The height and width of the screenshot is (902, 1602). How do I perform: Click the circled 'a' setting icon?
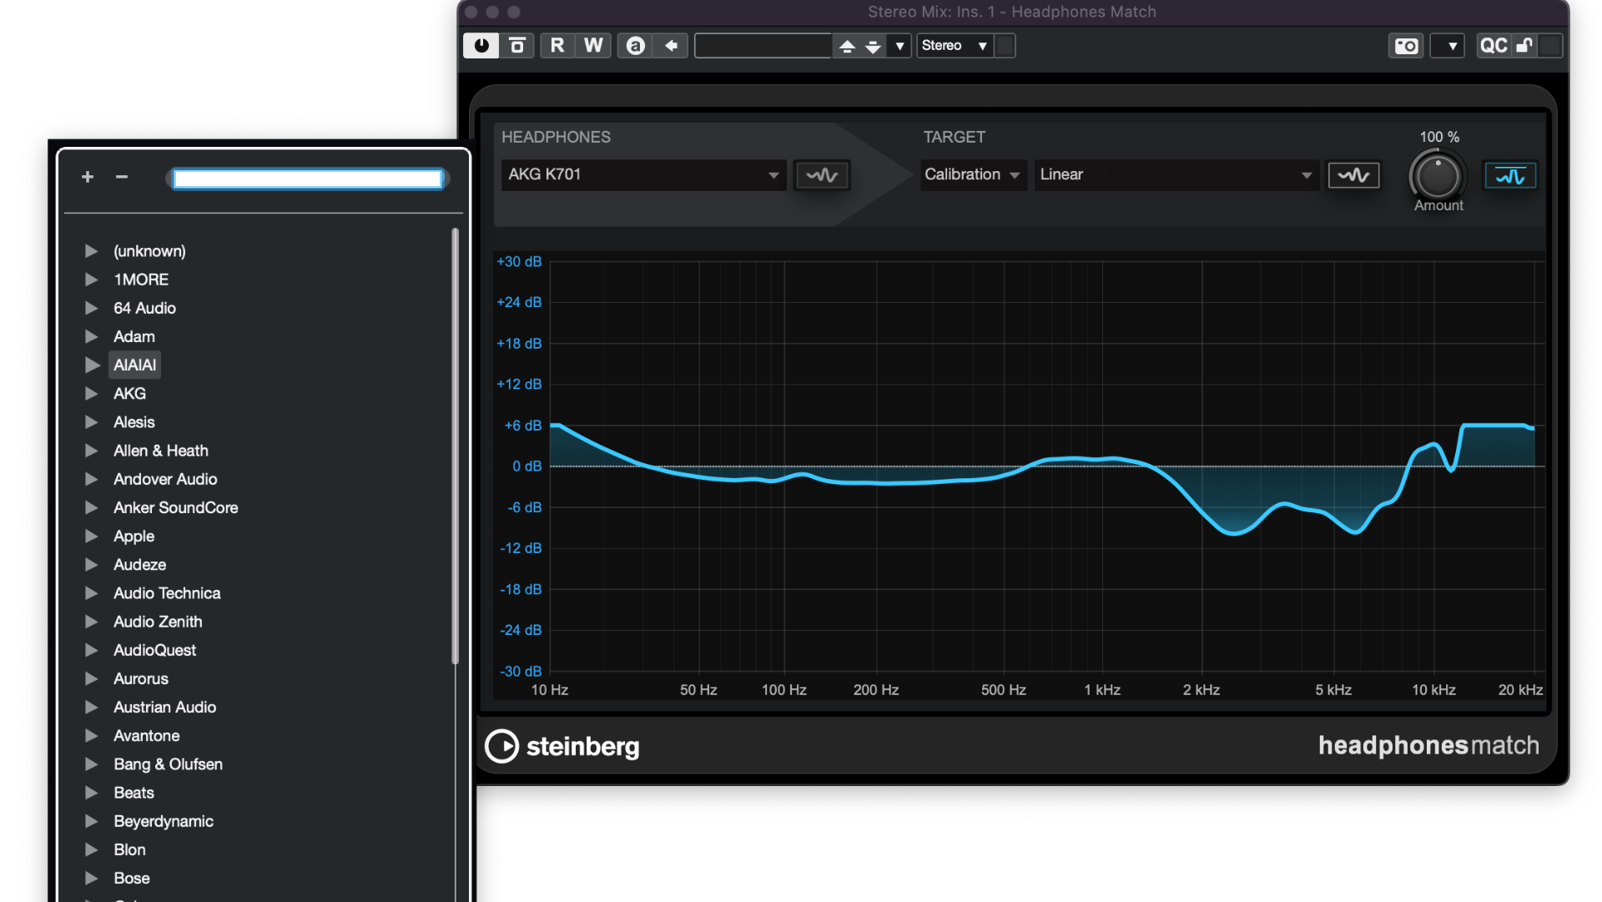636,46
